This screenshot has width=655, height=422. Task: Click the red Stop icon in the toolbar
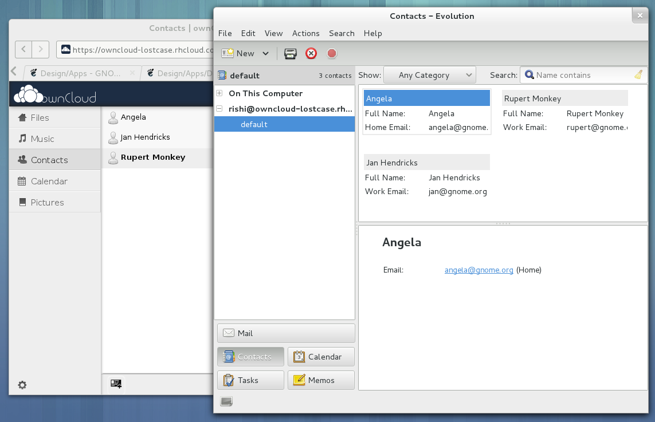pos(332,53)
